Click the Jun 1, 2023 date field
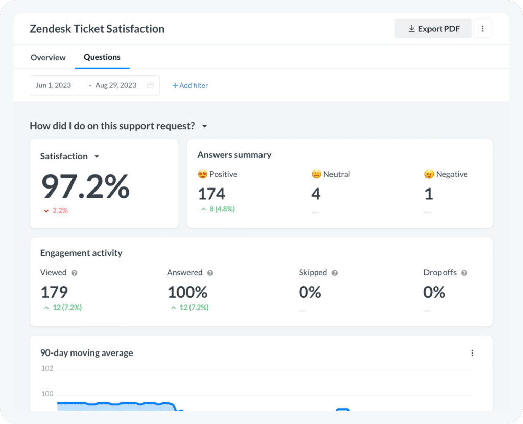Viewport: 523px width, 424px height. click(53, 85)
